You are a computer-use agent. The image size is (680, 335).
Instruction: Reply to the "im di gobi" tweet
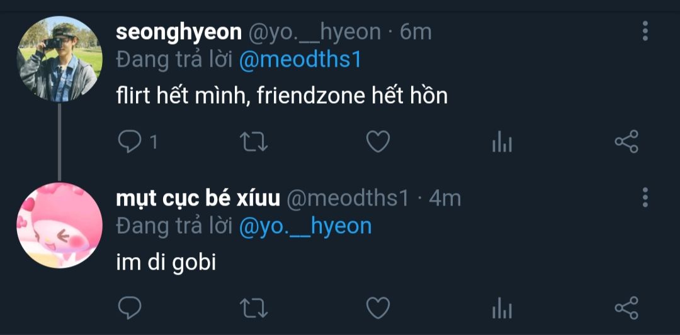[x=130, y=308]
